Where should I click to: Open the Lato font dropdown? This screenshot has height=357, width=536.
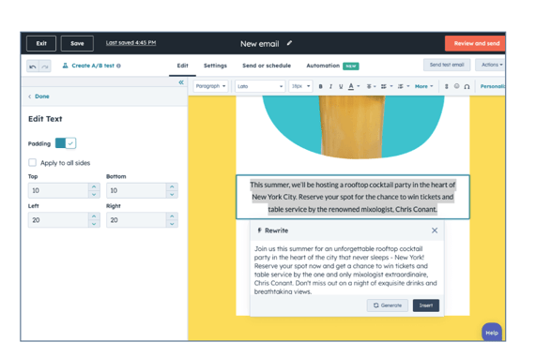260,86
